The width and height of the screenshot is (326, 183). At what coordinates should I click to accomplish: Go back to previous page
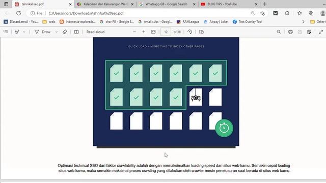7,13
